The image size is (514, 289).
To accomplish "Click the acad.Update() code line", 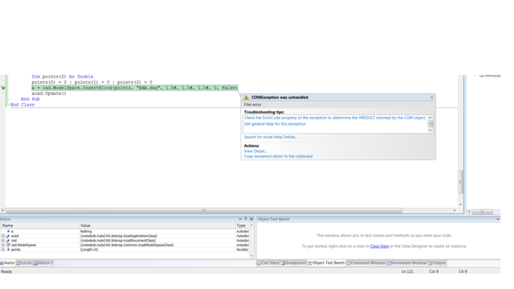I will point(49,93).
